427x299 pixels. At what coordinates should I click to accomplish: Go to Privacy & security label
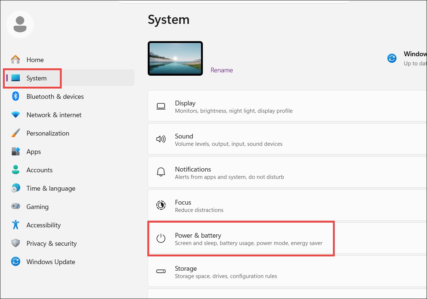[x=51, y=244]
